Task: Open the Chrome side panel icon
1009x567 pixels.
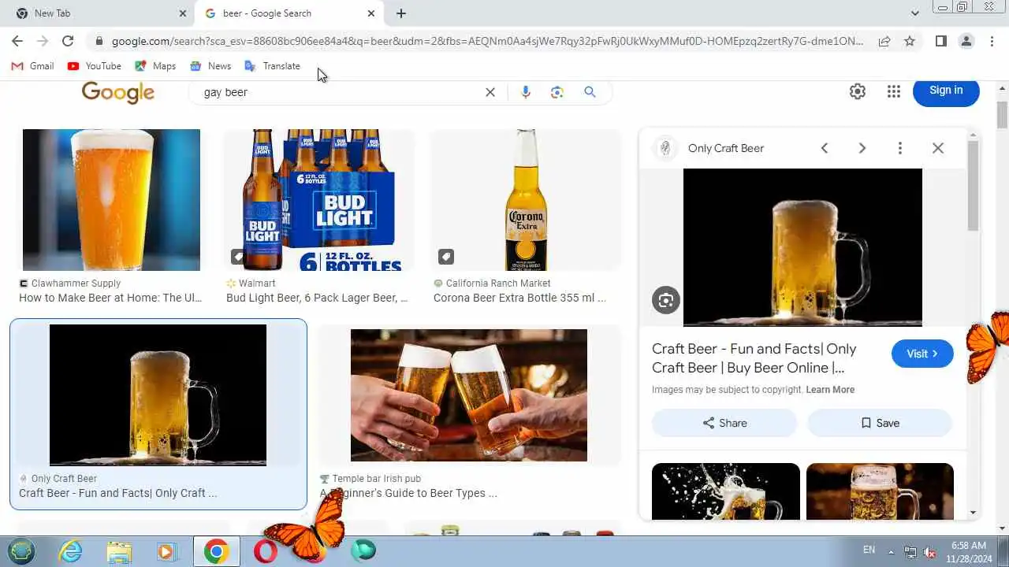Action: (940, 41)
